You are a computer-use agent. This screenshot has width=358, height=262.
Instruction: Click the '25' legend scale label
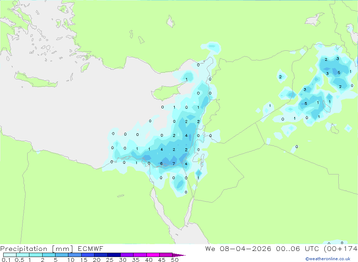point(110,260)
